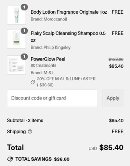Click the 30% OFF M-61 & LUNE+ASTER promo text
Viewport: 130px width, 166px height.
[x=66, y=82]
